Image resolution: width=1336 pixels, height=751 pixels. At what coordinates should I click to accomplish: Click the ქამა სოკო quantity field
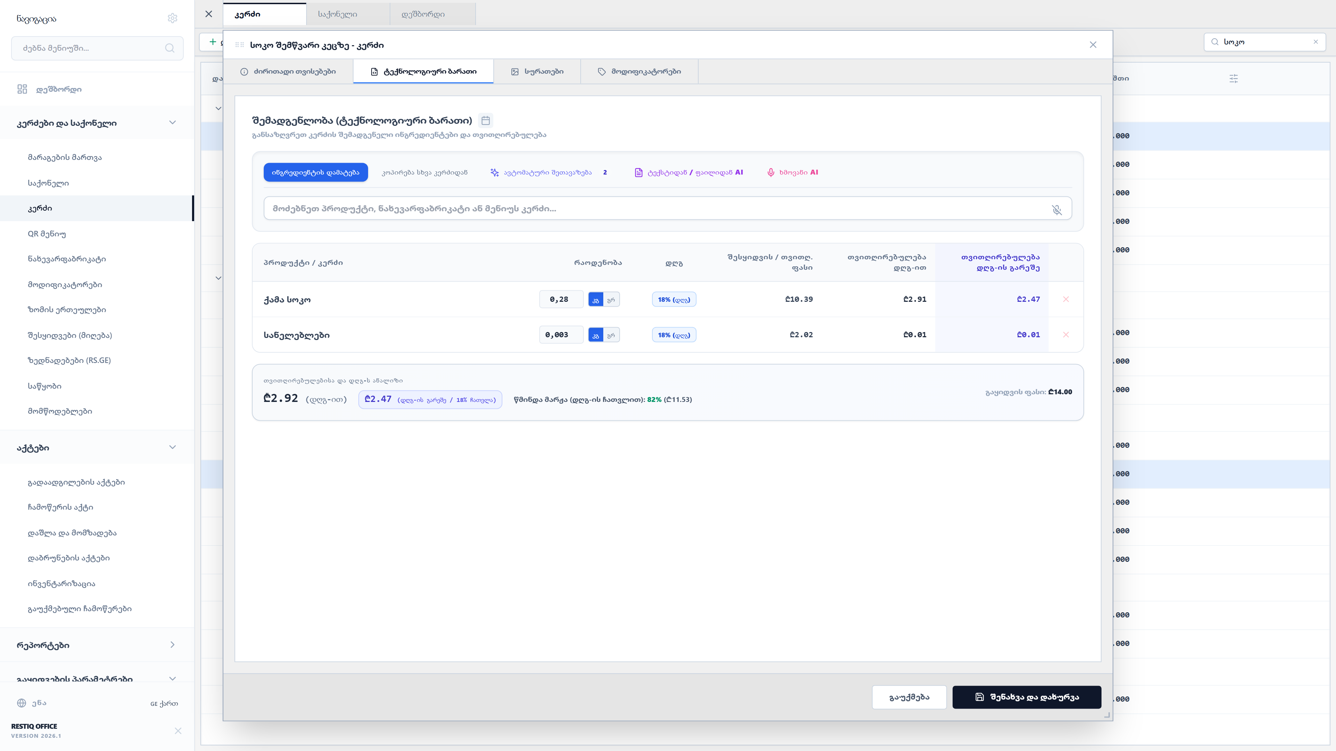coord(561,300)
